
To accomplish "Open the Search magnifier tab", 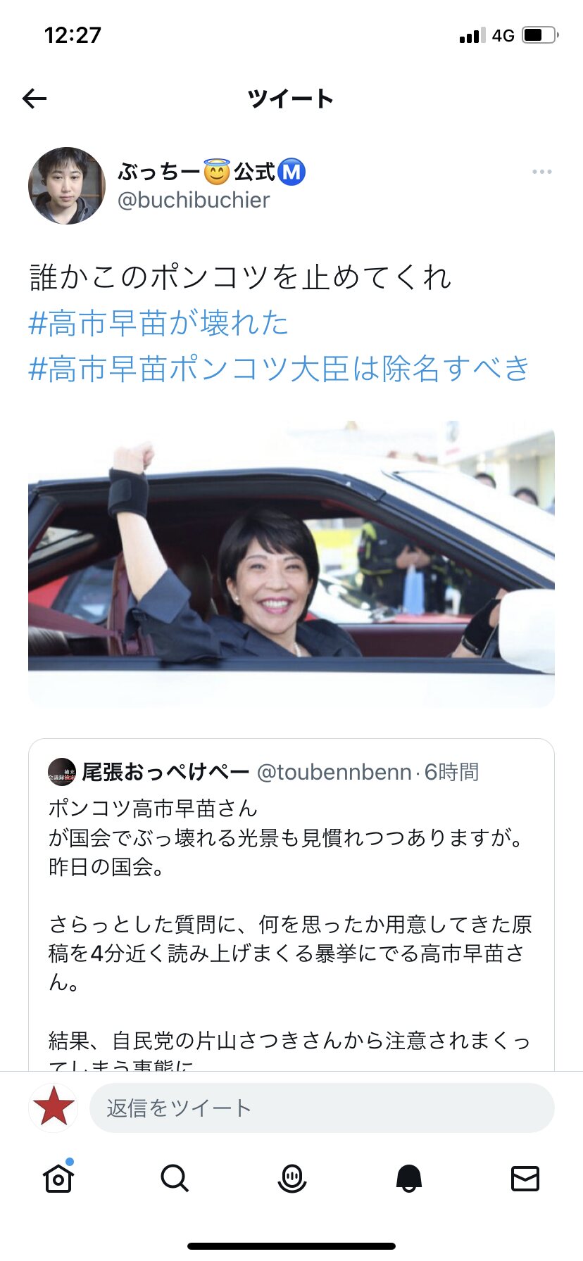I will coord(175,1177).
